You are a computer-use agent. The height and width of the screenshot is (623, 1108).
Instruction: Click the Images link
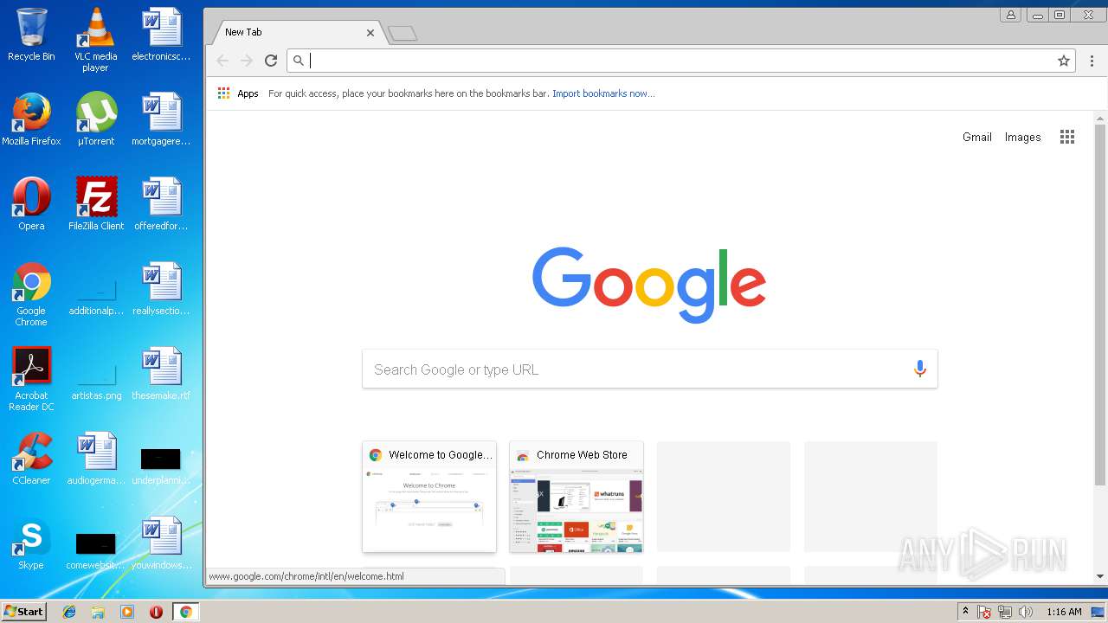point(1022,137)
